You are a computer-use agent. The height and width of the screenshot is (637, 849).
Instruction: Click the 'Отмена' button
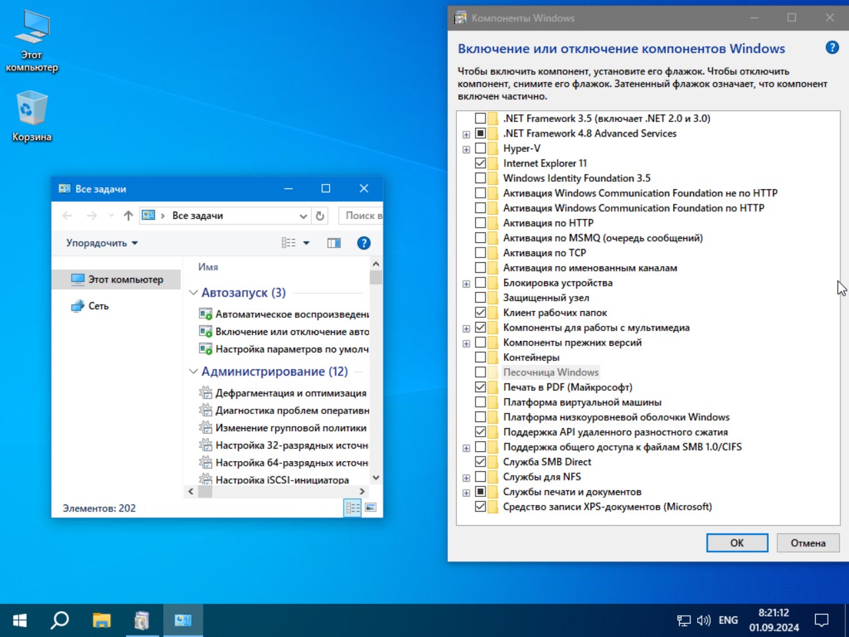tap(807, 543)
